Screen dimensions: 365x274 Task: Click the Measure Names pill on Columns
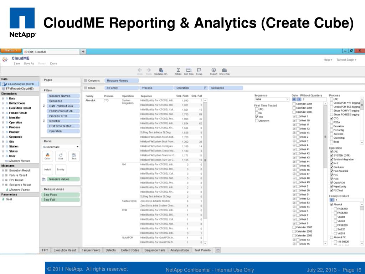click(122, 81)
